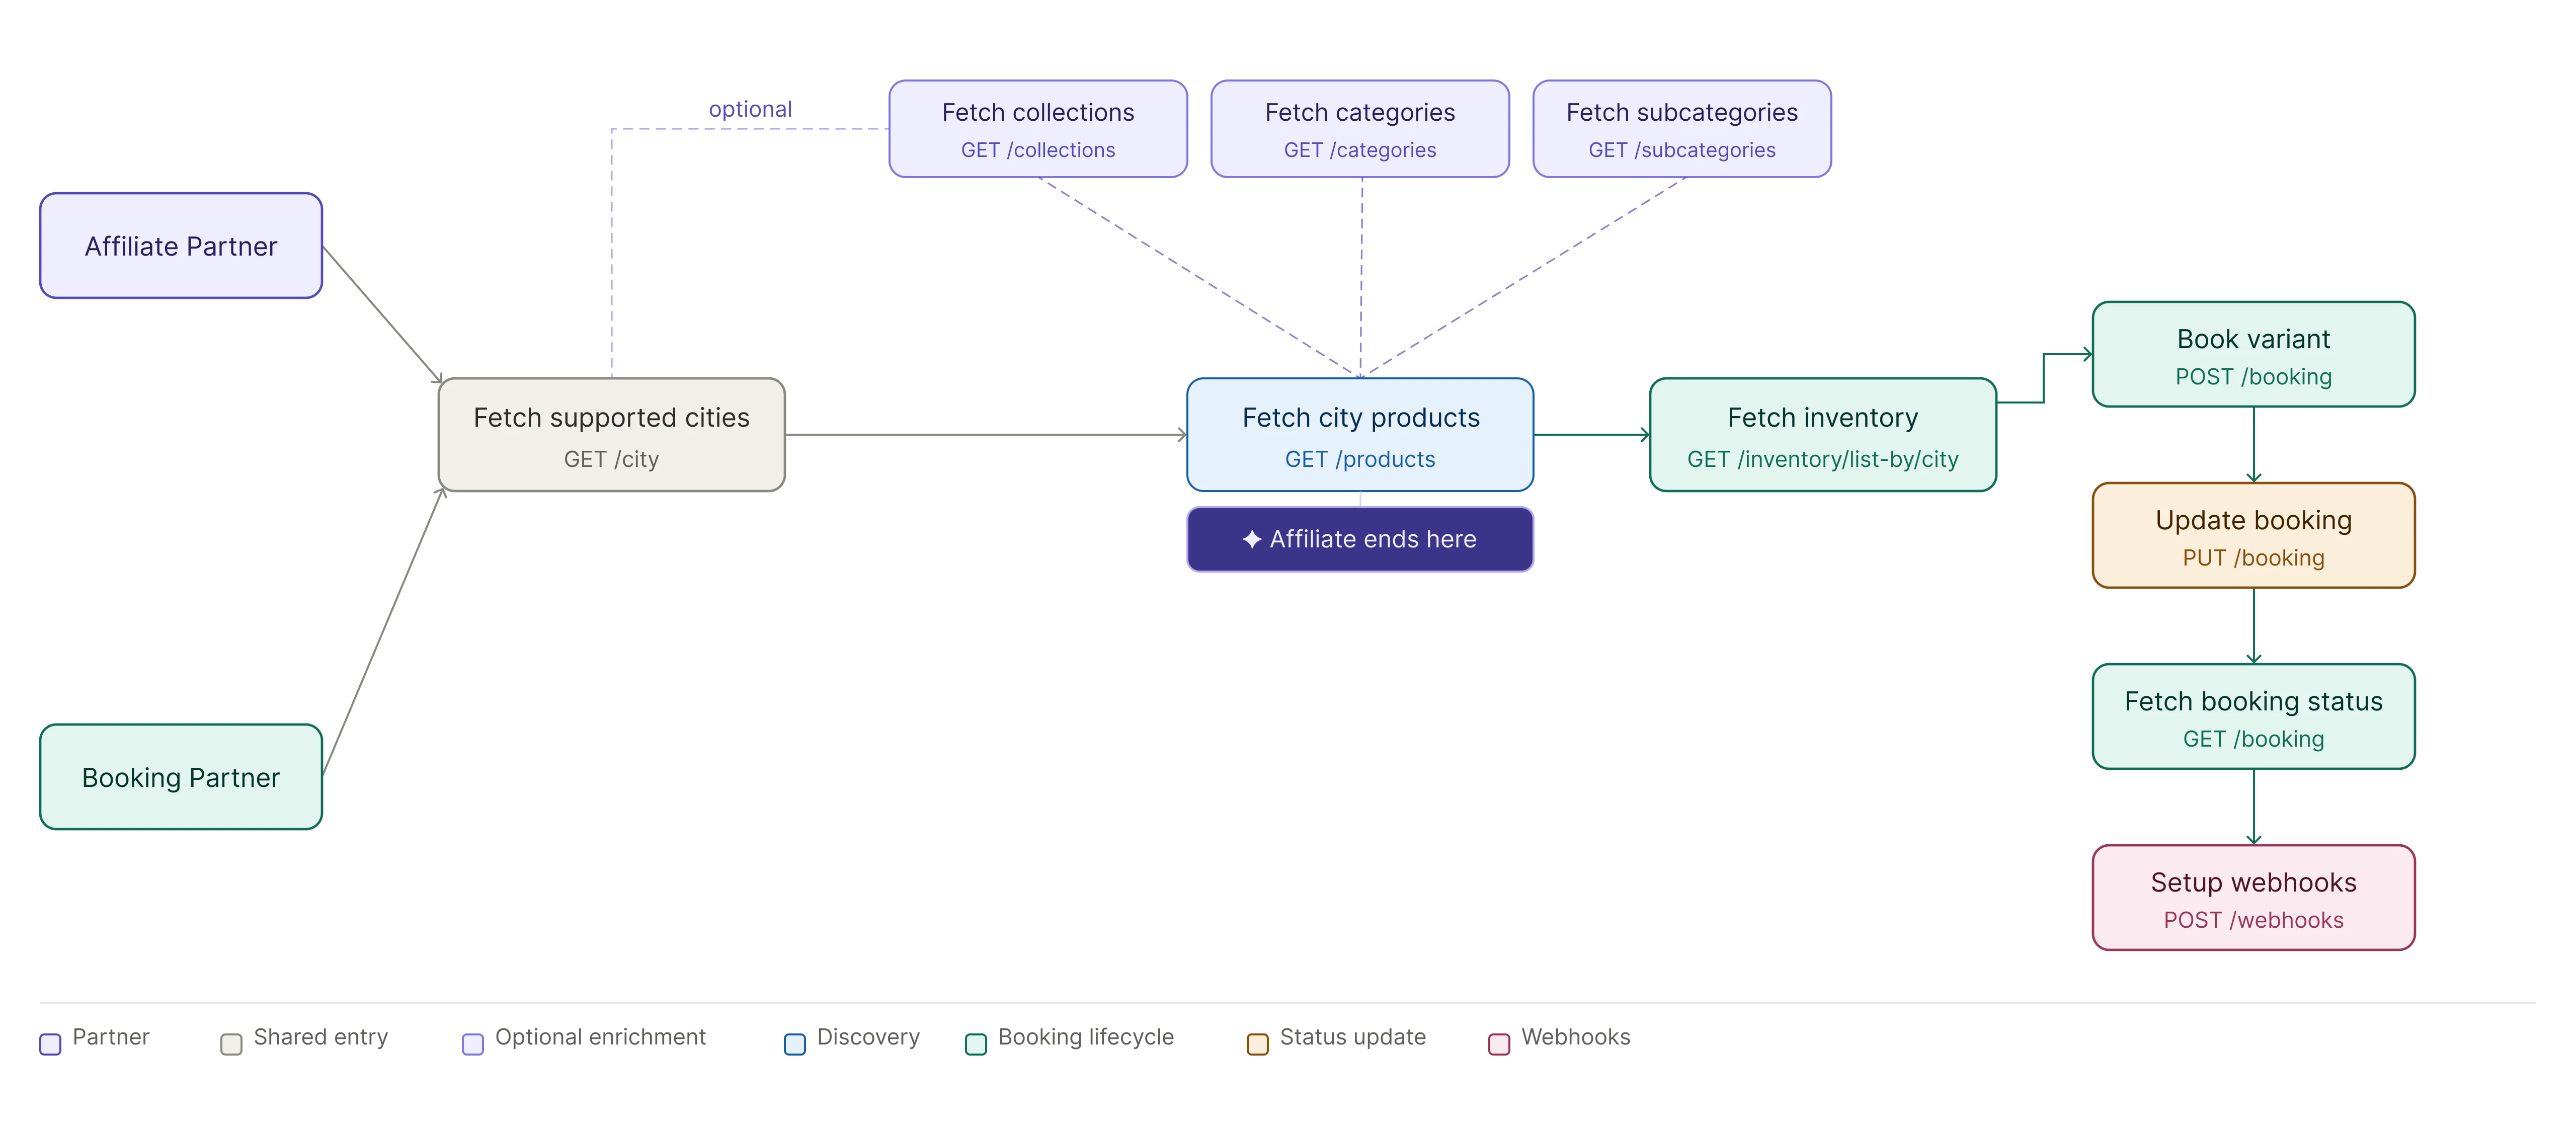Click the Book variant node

(2253, 355)
